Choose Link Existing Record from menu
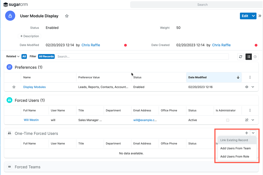The width and height of the screenshot is (263, 175). [234, 140]
